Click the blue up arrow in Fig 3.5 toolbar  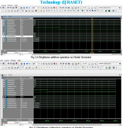pyautogui.click(x=24, y=64)
